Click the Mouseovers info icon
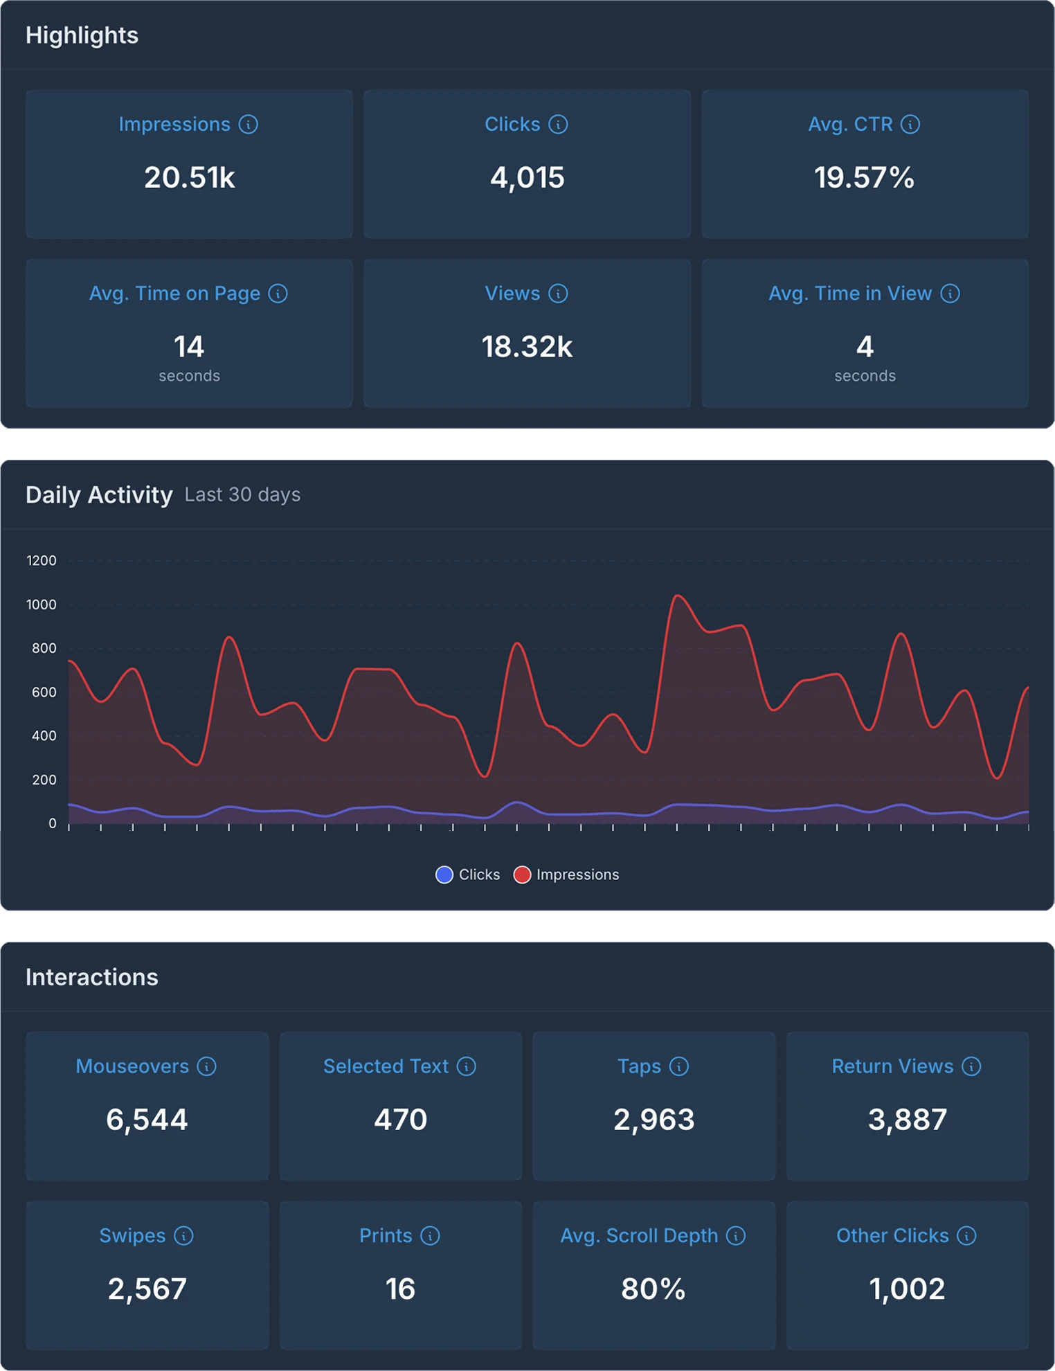The width and height of the screenshot is (1055, 1371). (206, 1066)
